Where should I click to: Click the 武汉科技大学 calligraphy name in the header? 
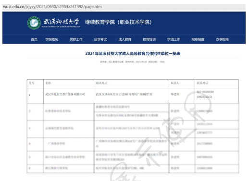[x=61, y=22]
